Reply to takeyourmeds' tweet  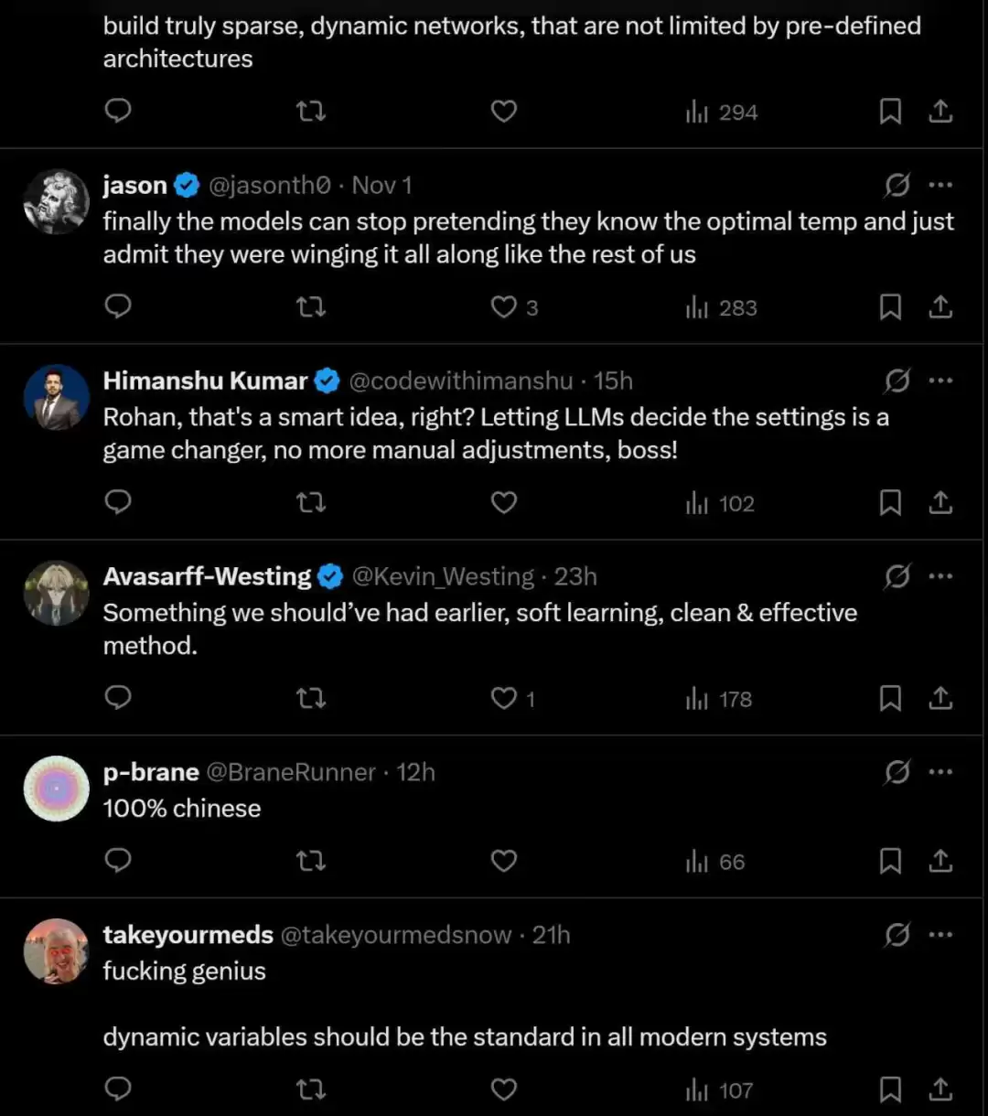pos(118,1090)
